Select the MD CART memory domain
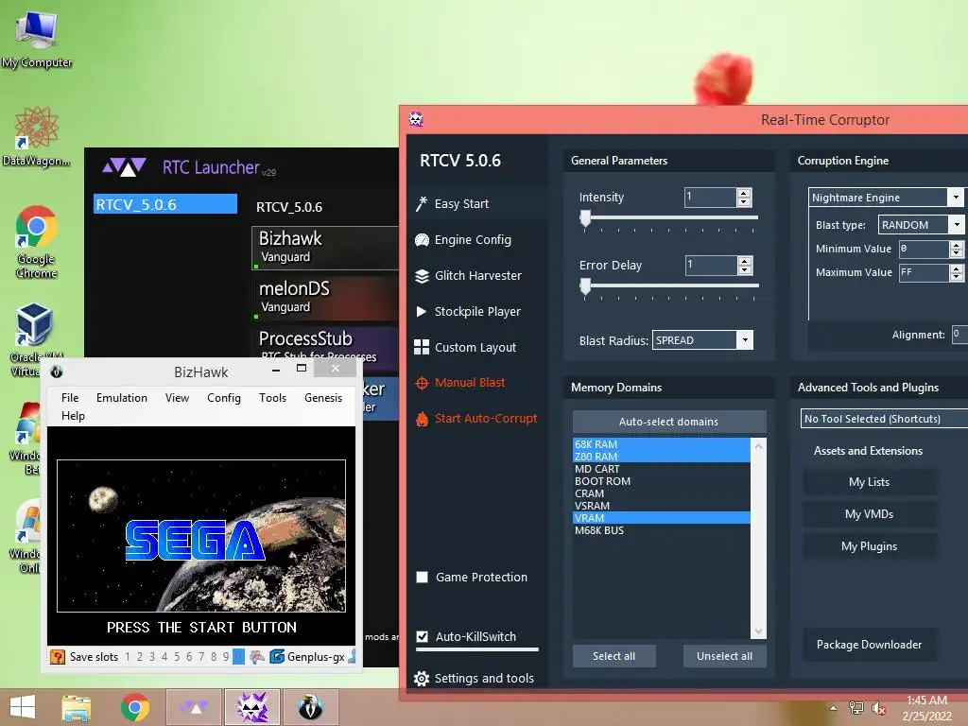Screen dimensions: 968x726 661,469
